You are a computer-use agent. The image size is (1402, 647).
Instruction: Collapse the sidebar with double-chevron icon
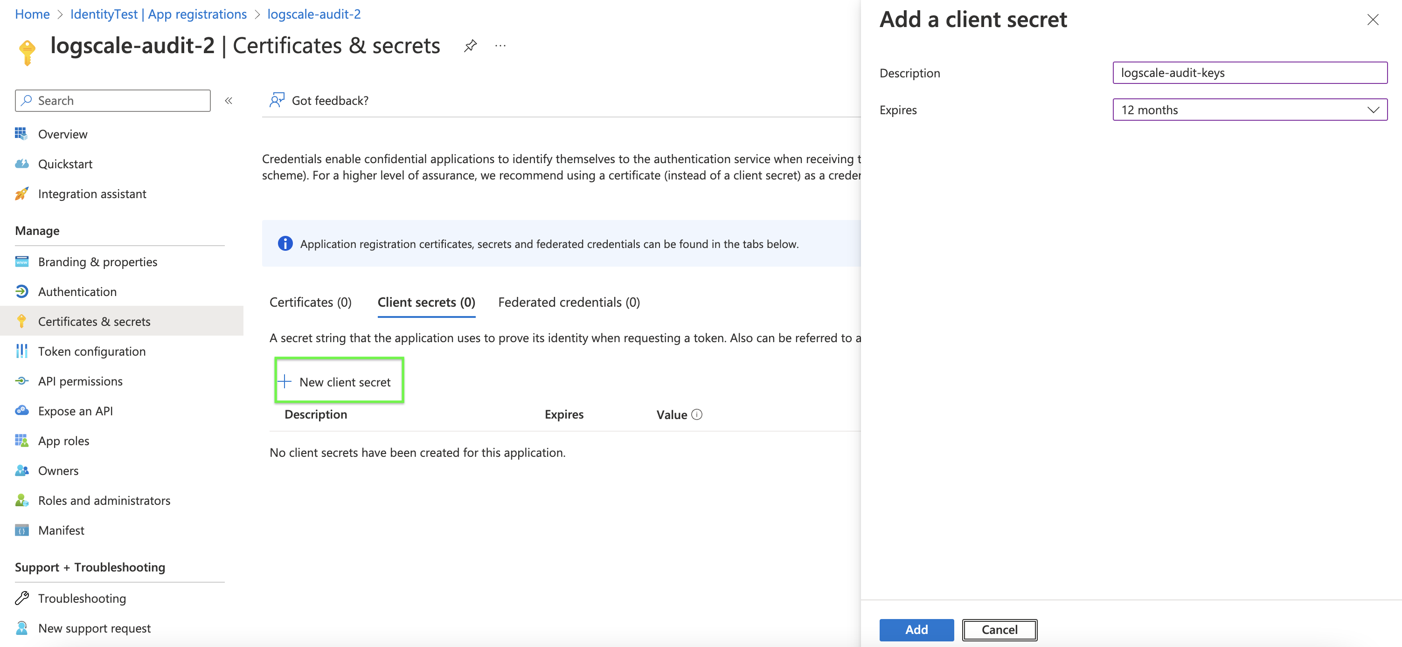pyautogui.click(x=229, y=101)
